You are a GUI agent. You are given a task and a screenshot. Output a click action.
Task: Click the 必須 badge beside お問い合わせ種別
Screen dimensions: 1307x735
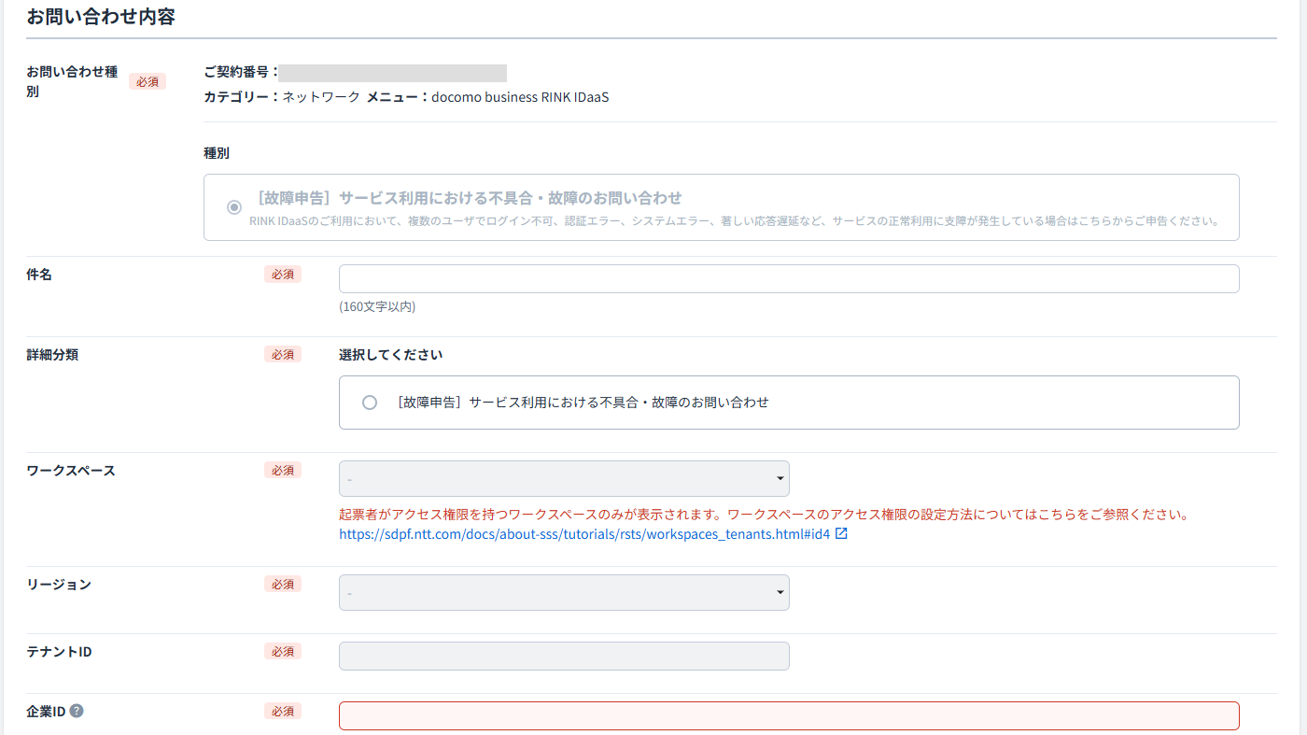(x=148, y=81)
